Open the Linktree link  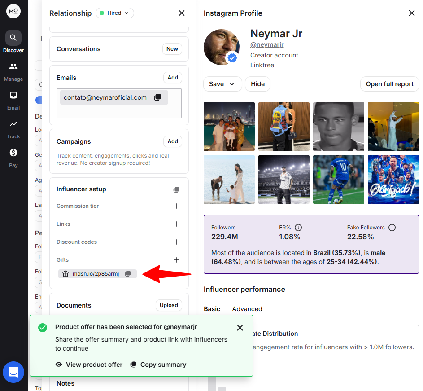click(262, 65)
